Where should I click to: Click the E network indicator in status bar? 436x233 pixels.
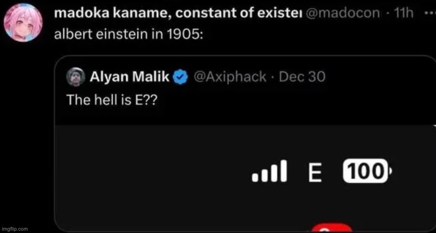[x=315, y=173]
